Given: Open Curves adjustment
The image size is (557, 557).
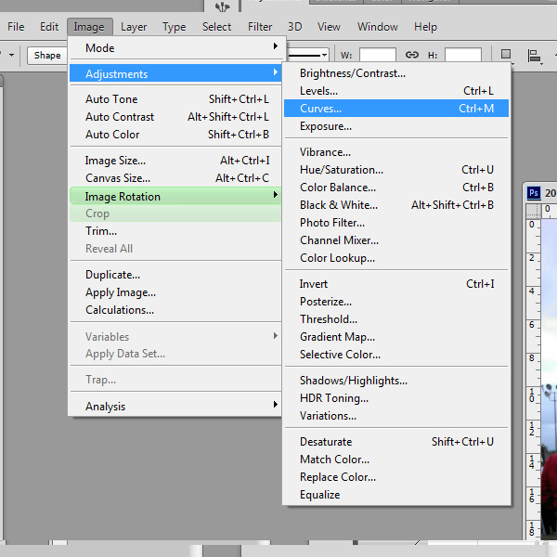Looking at the screenshot, I should 396,109.
